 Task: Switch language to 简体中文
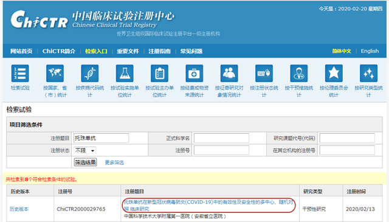[342, 51]
